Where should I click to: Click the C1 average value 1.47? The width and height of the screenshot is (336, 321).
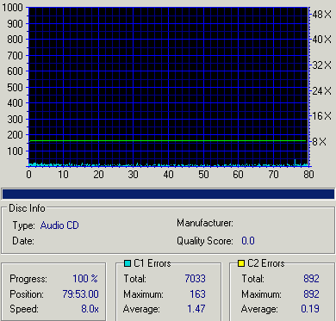(x=196, y=309)
